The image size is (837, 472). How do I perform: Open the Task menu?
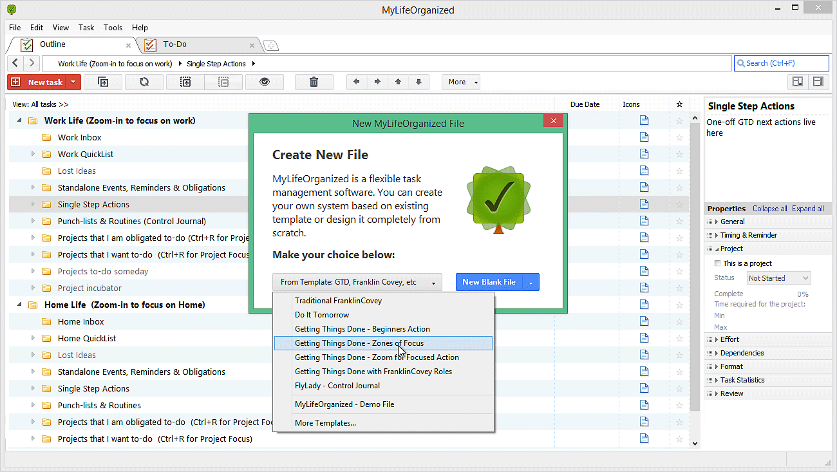(86, 28)
